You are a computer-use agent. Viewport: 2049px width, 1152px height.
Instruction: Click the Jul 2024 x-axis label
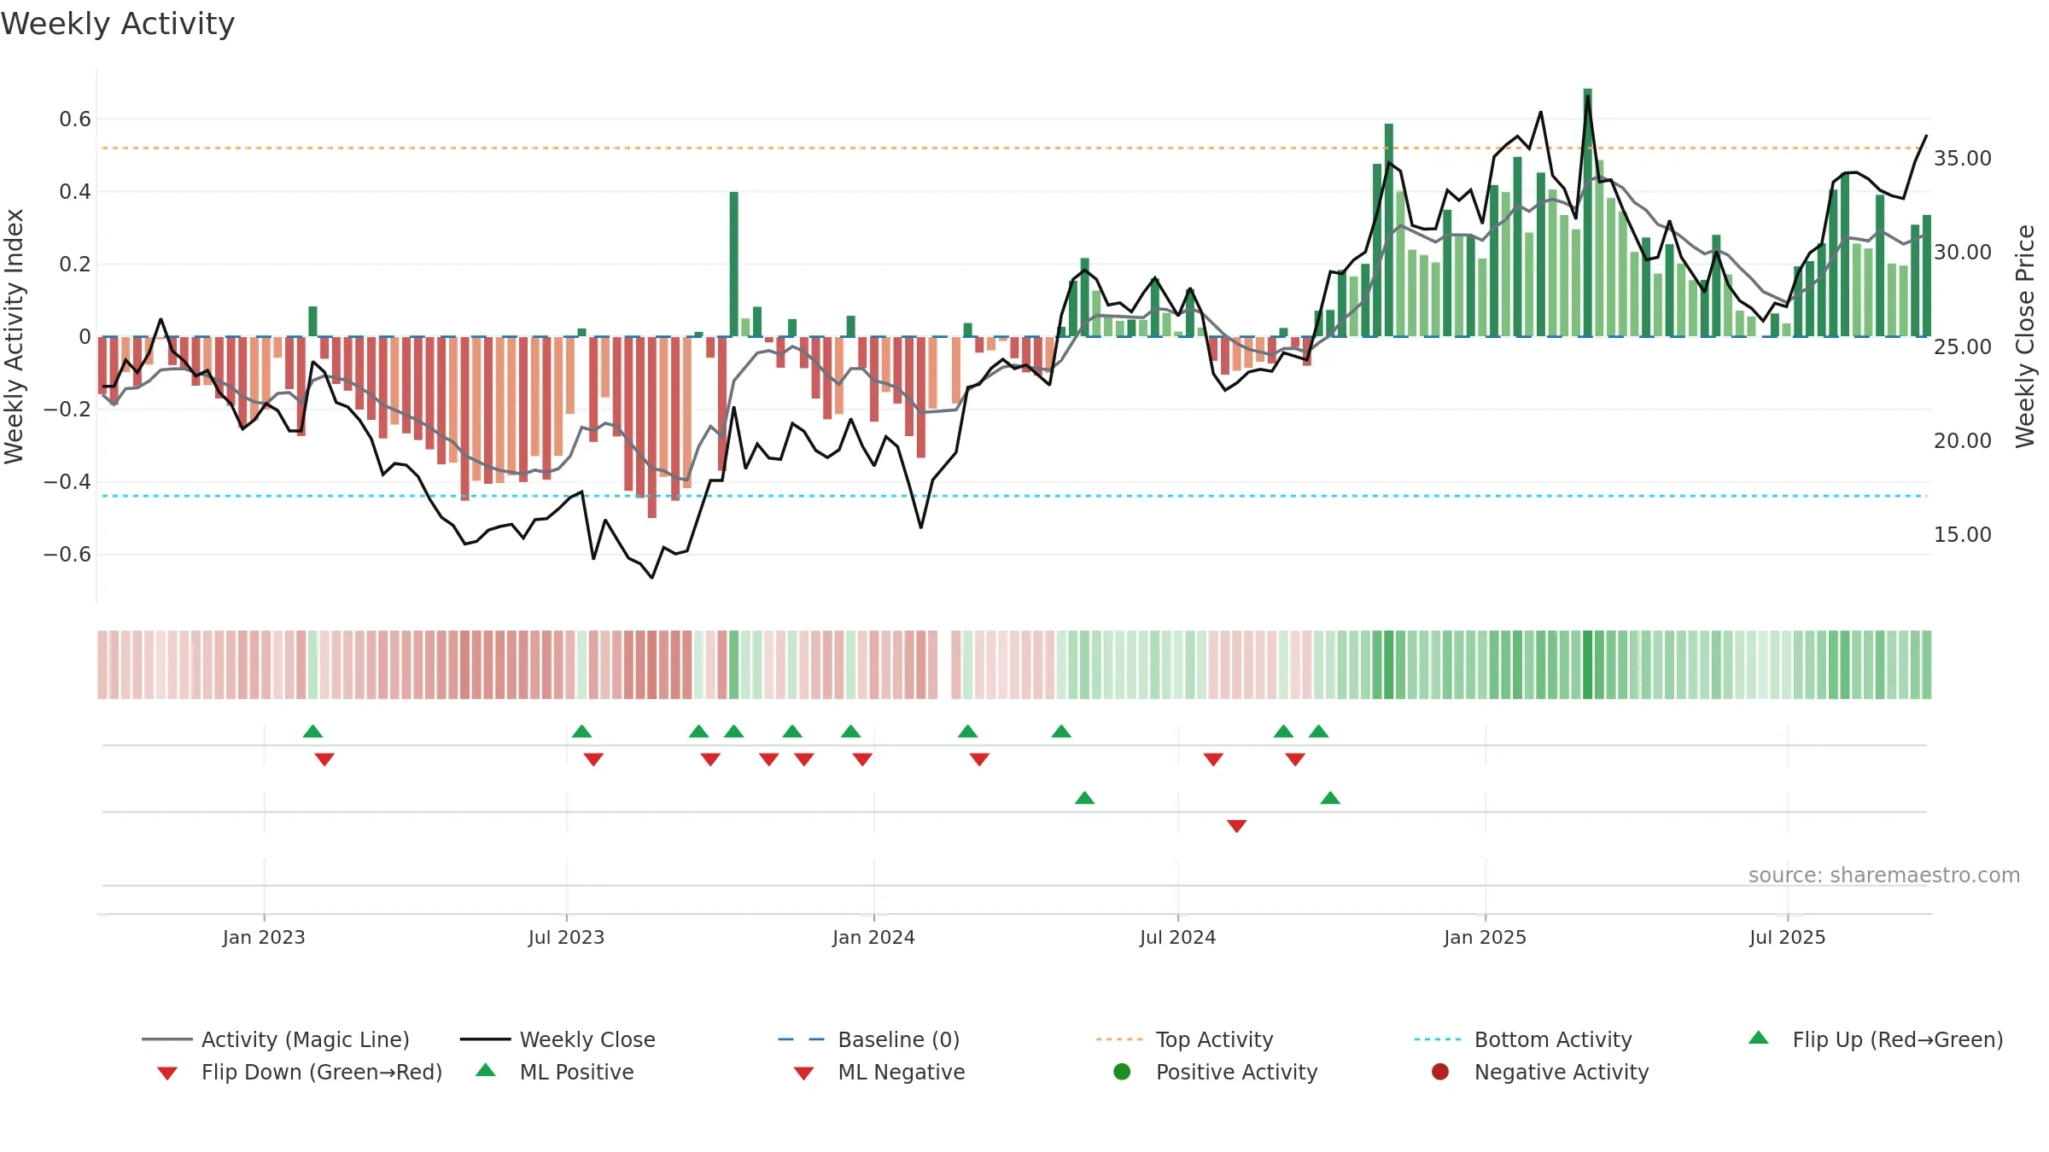[1177, 937]
